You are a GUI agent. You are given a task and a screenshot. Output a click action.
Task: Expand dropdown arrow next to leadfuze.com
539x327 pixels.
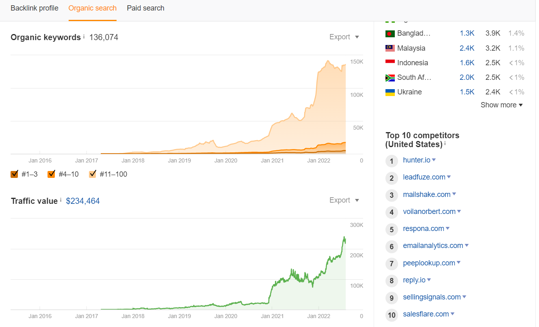(449, 177)
